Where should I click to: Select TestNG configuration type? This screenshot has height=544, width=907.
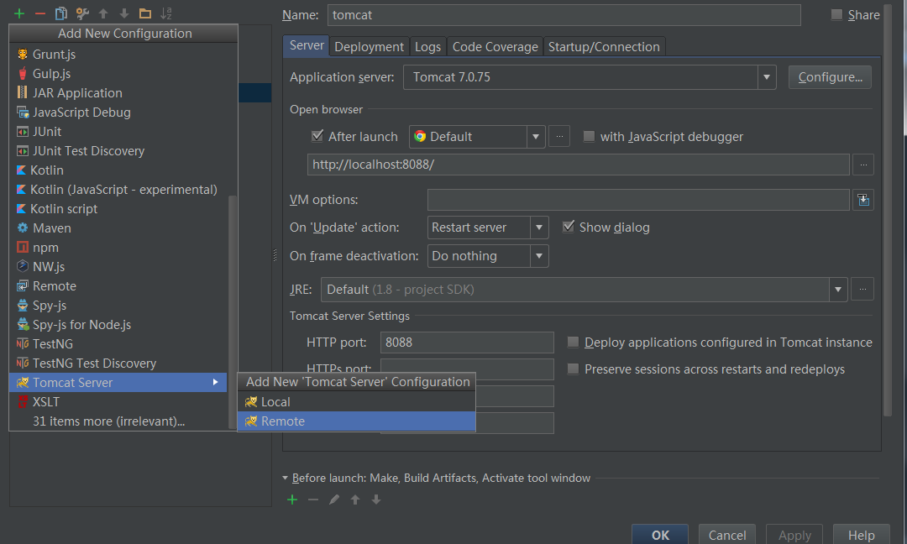pyautogui.click(x=118, y=344)
